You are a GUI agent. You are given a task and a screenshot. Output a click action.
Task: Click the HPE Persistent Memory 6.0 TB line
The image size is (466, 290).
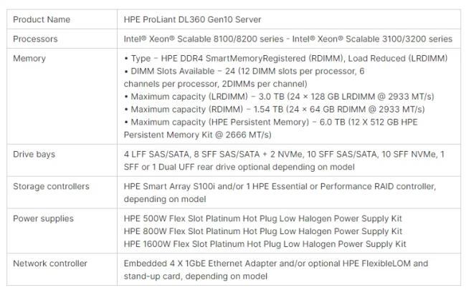(x=271, y=128)
